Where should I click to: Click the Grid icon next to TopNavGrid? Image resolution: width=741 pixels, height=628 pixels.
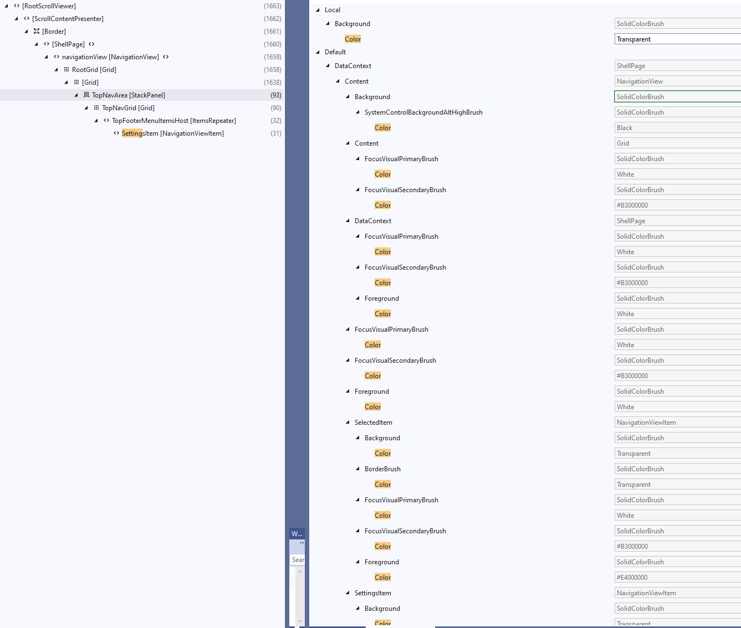point(96,107)
